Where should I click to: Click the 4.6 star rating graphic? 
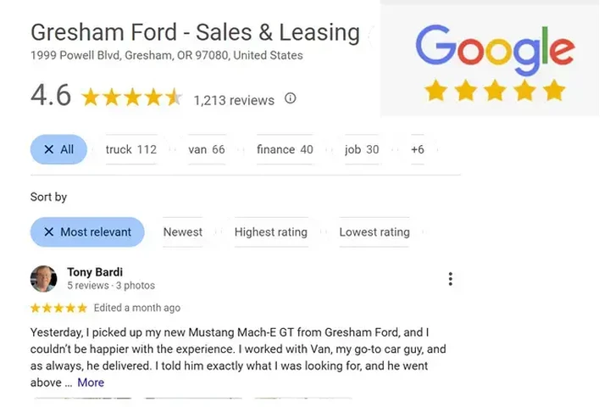(x=131, y=98)
